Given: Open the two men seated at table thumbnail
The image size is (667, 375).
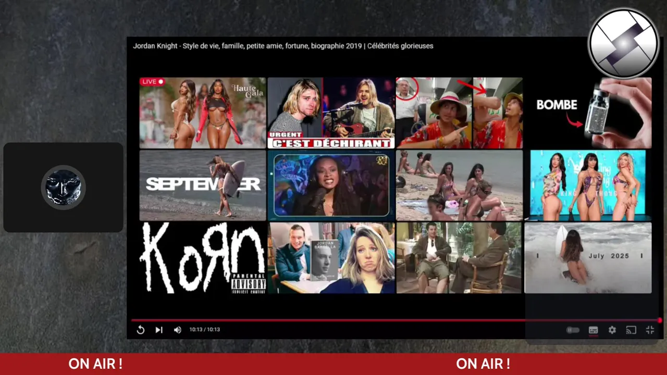Looking at the screenshot, I should (x=459, y=258).
